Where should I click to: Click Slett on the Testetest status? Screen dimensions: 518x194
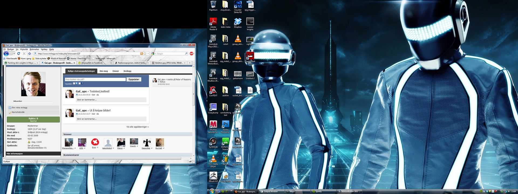(93, 95)
